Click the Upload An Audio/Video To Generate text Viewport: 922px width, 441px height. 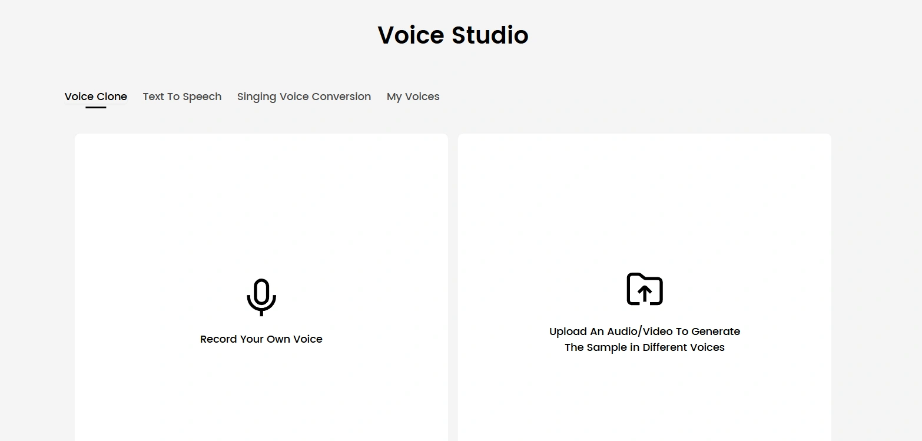click(x=645, y=331)
